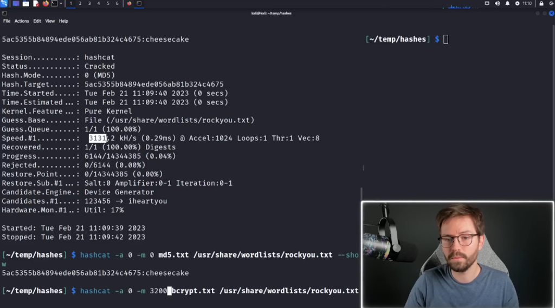Click the terminal window menu icon

tap(4, 14)
